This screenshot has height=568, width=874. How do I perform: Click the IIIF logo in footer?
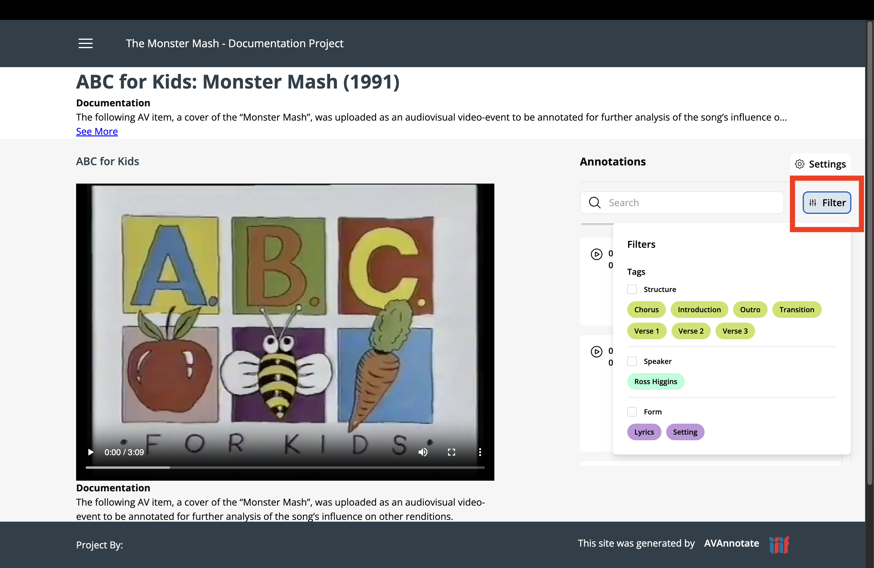click(779, 544)
